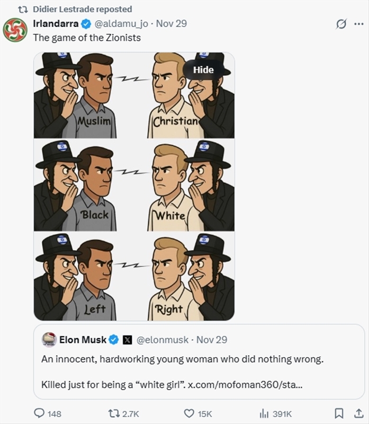
Task: Open the "Didier Lestrade reposted" link
Action: 82,9
